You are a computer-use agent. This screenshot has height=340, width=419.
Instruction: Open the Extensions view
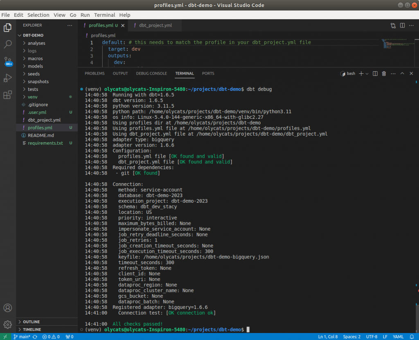(x=7, y=95)
